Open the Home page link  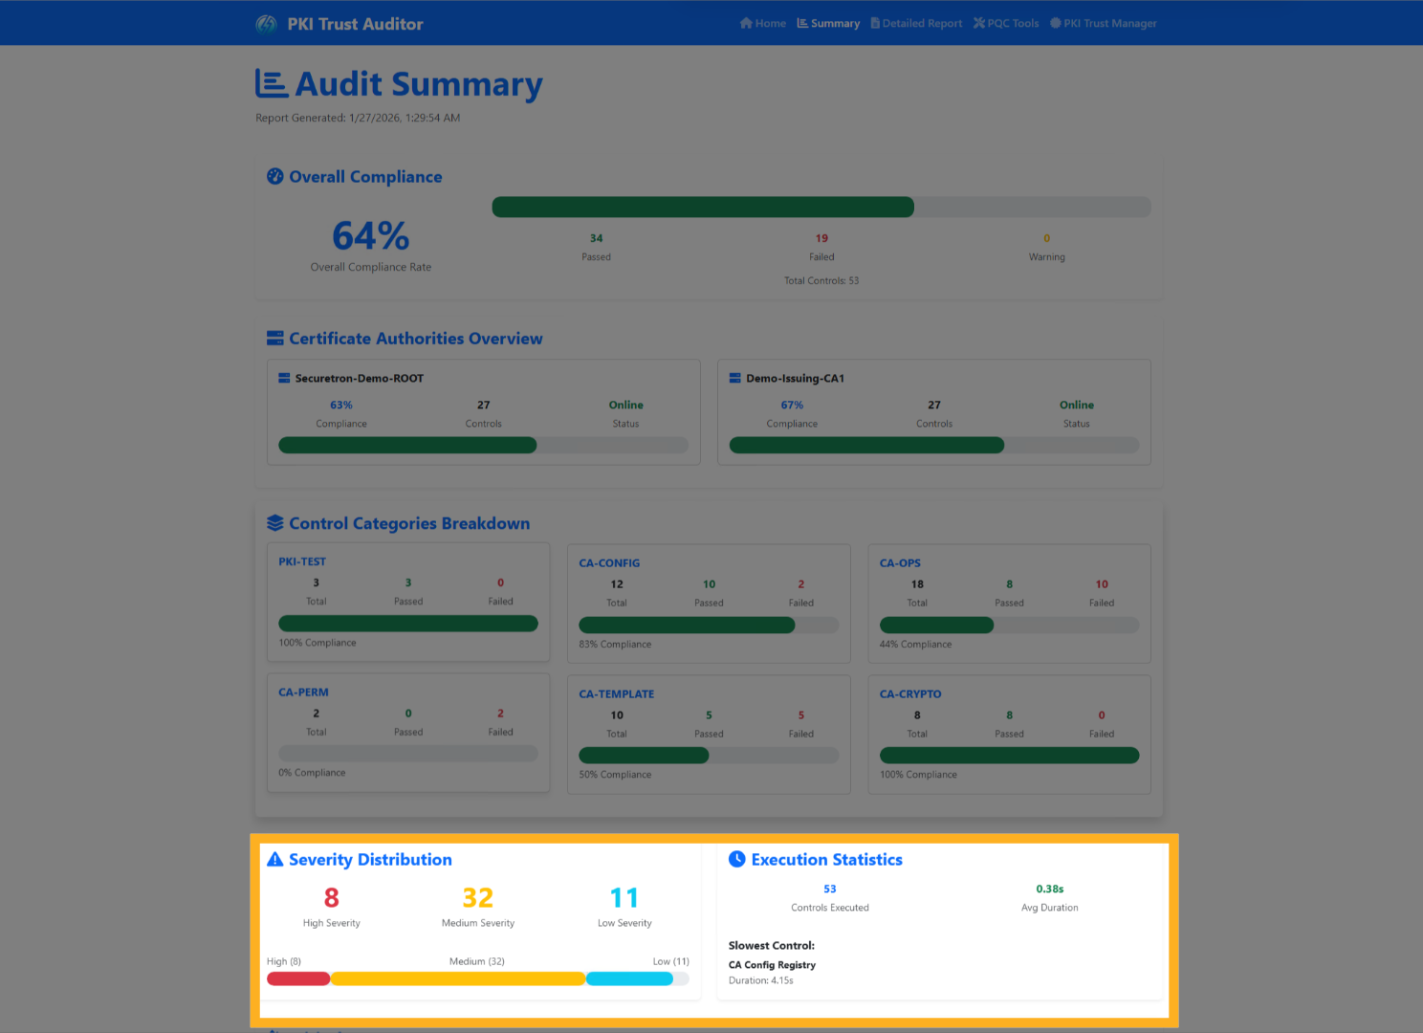762,22
